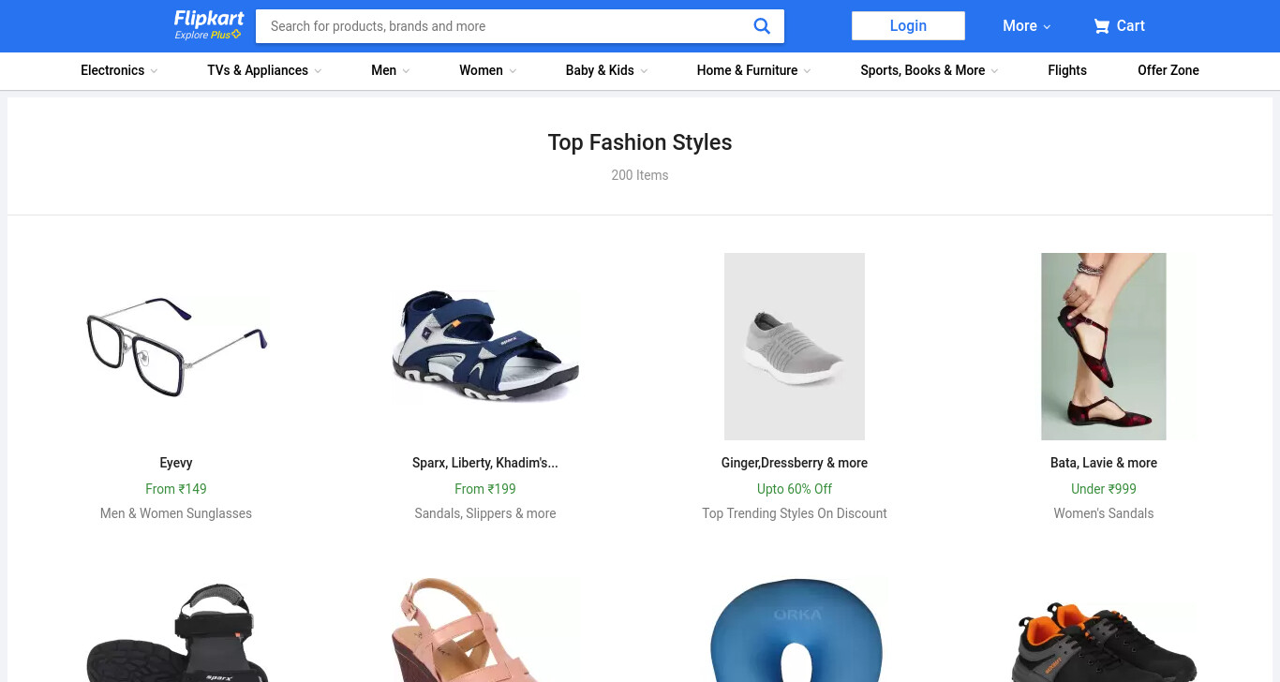
Task: Open the blue Orka neck pillow image
Action: [x=795, y=630]
